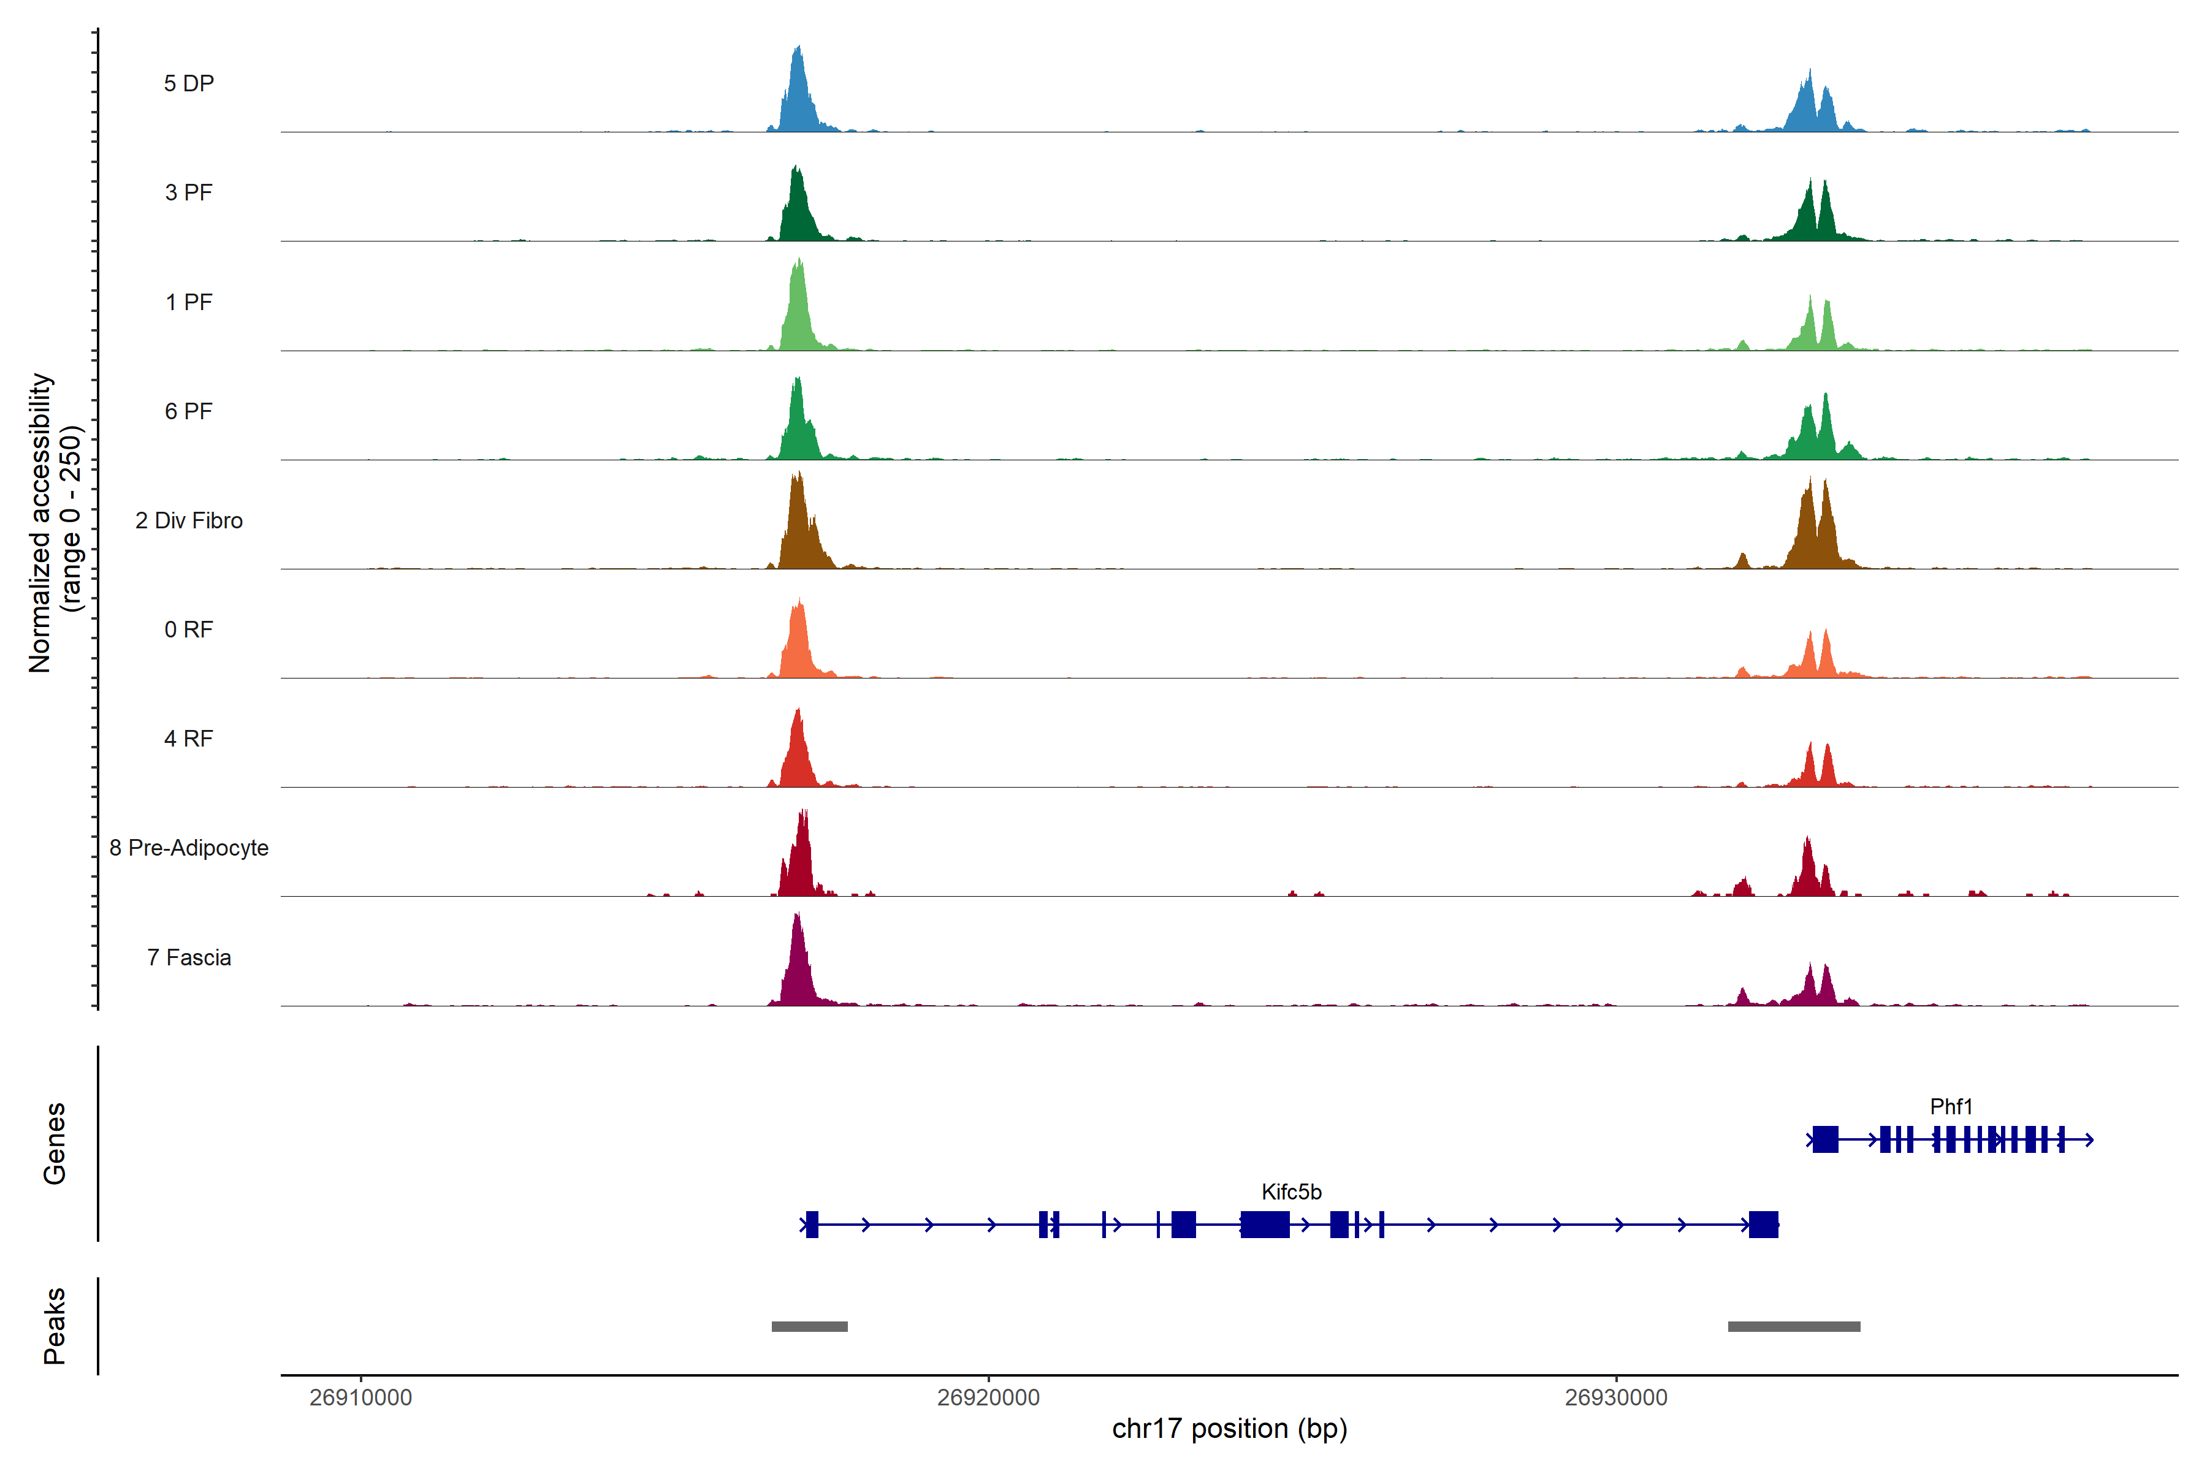The height and width of the screenshot is (1471, 2207).
Task: Click the Phf1 gene label
Action: click(1951, 1107)
